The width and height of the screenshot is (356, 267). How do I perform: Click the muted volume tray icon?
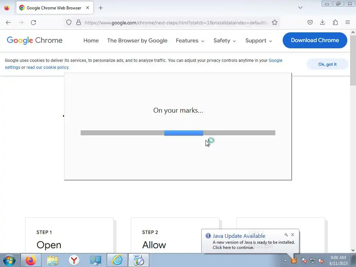tap(321, 260)
